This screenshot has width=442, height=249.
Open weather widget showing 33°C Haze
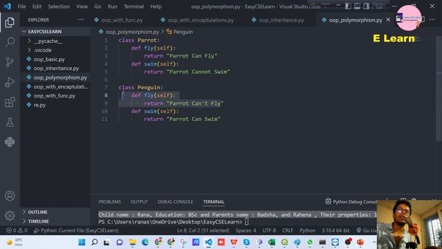[15, 242]
